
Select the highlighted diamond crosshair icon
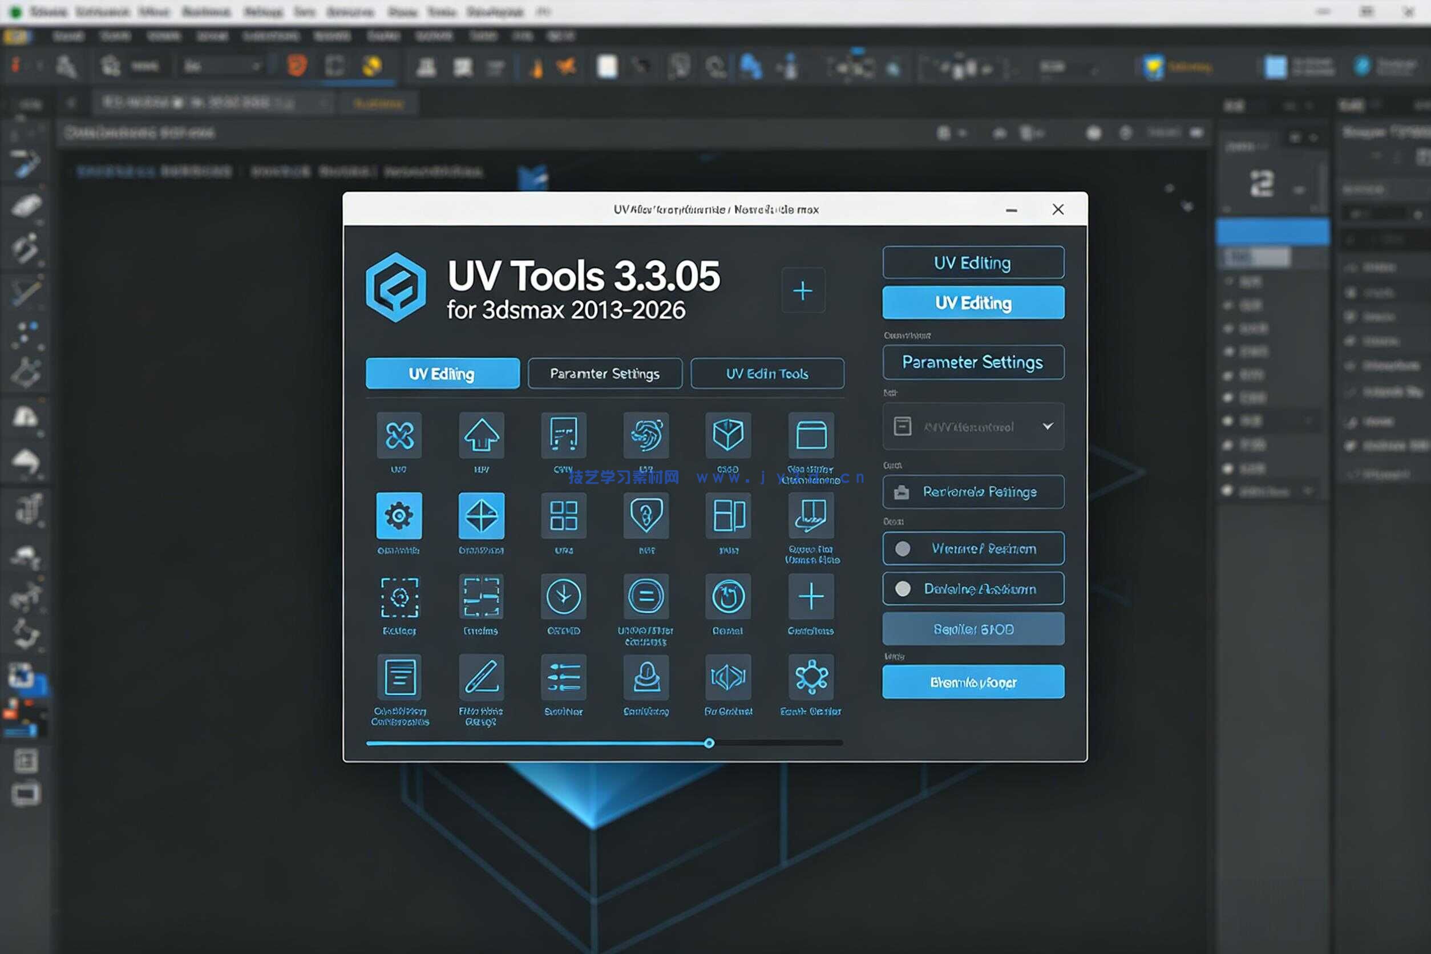481,516
